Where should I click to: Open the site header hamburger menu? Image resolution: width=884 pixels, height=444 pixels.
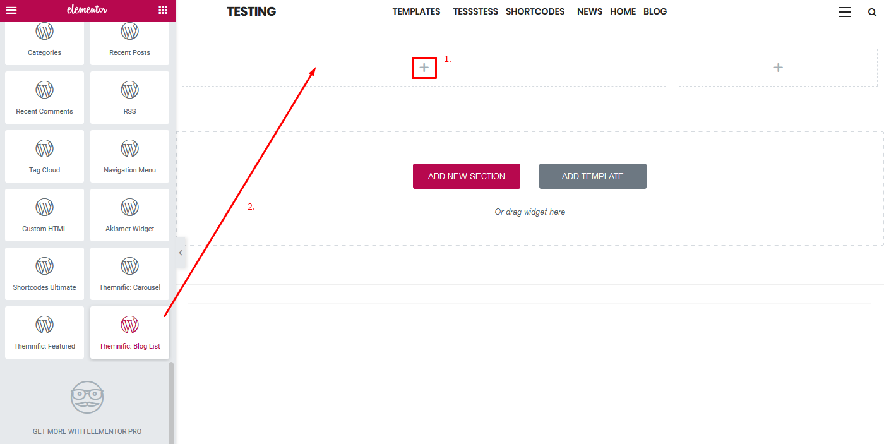[845, 12]
